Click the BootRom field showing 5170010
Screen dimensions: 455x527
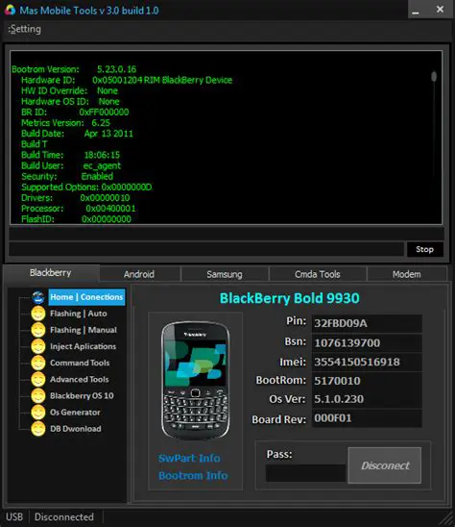click(367, 381)
